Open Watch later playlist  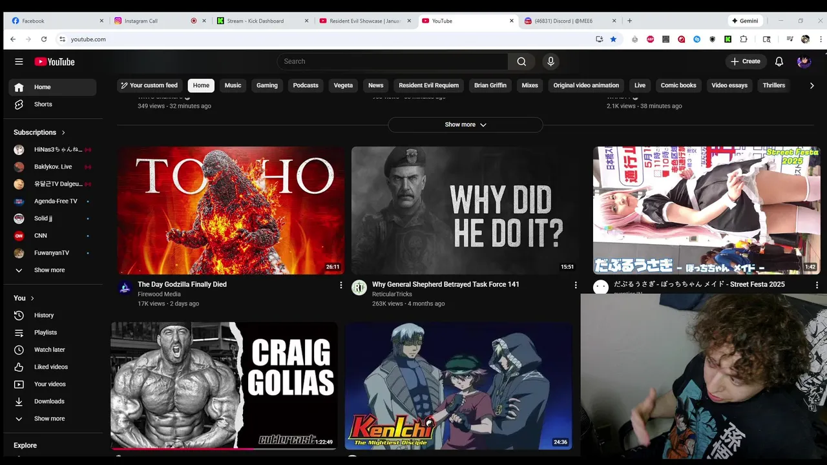coord(52,349)
